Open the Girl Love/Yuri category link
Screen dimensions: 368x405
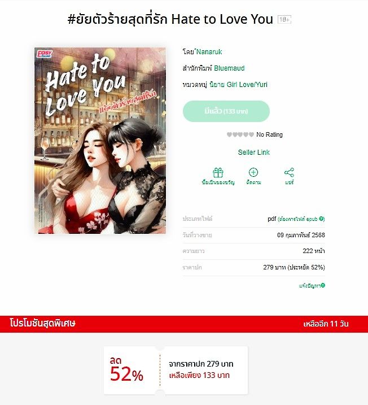(247, 85)
